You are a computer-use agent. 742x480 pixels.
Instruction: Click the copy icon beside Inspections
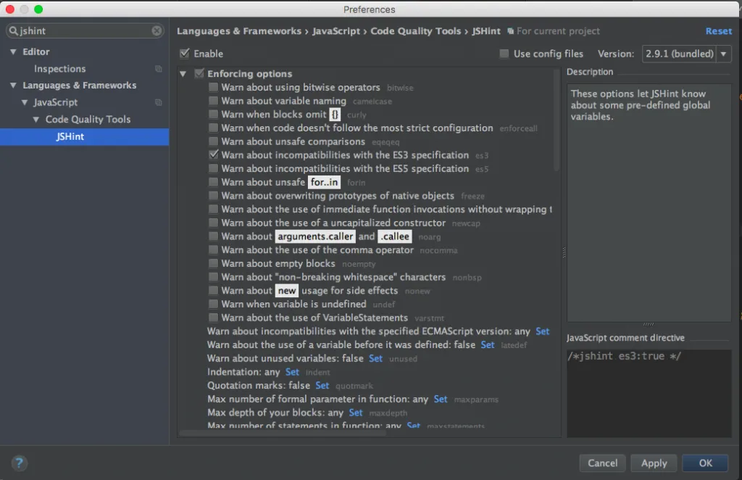click(x=159, y=69)
